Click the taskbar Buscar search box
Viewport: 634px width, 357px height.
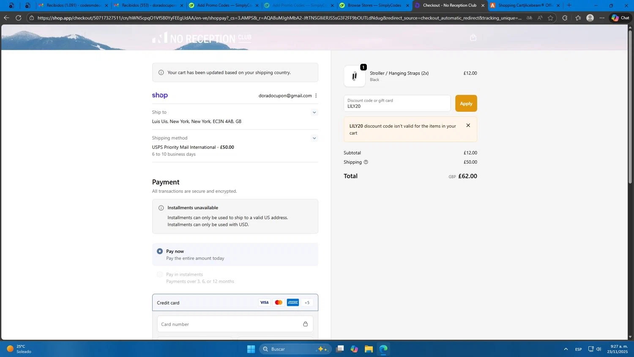click(295, 349)
